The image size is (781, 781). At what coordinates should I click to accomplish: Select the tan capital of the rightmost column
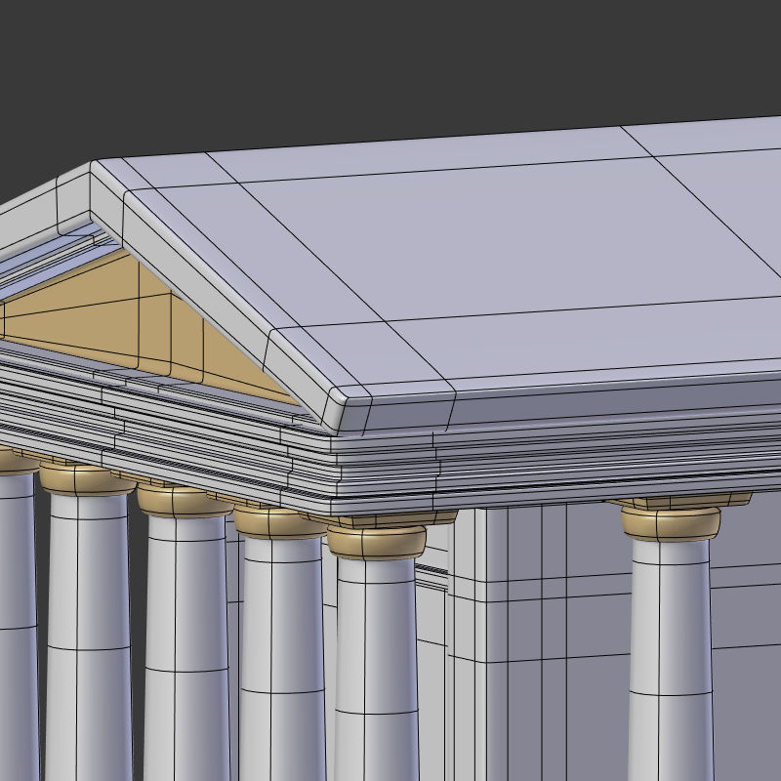(671, 523)
